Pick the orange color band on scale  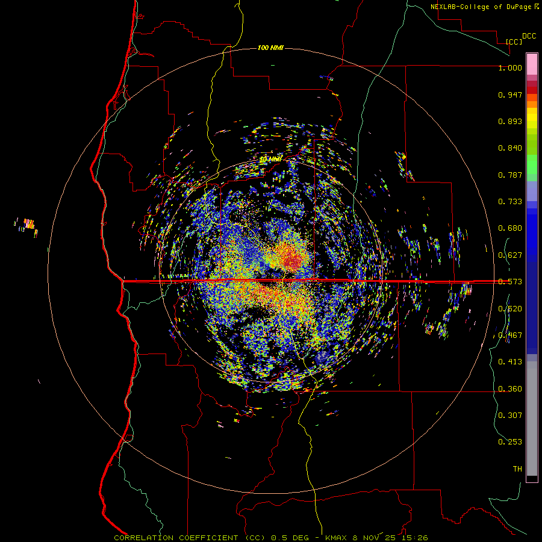(x=532, y=104)
